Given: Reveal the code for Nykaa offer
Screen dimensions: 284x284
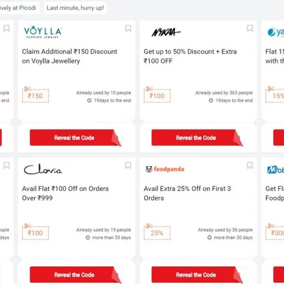Looking at the screenshot, I should 197,138.
